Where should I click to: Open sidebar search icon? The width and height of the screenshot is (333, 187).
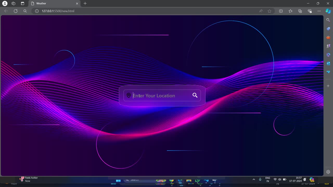click(328, 20)
